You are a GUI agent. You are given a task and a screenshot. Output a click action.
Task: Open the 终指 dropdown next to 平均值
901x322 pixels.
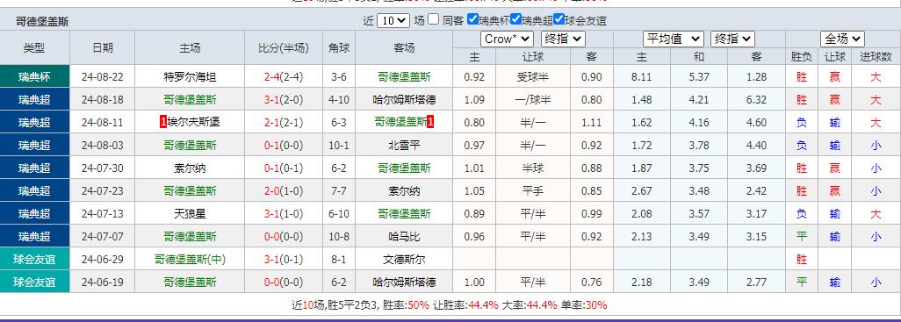point(732,39)
